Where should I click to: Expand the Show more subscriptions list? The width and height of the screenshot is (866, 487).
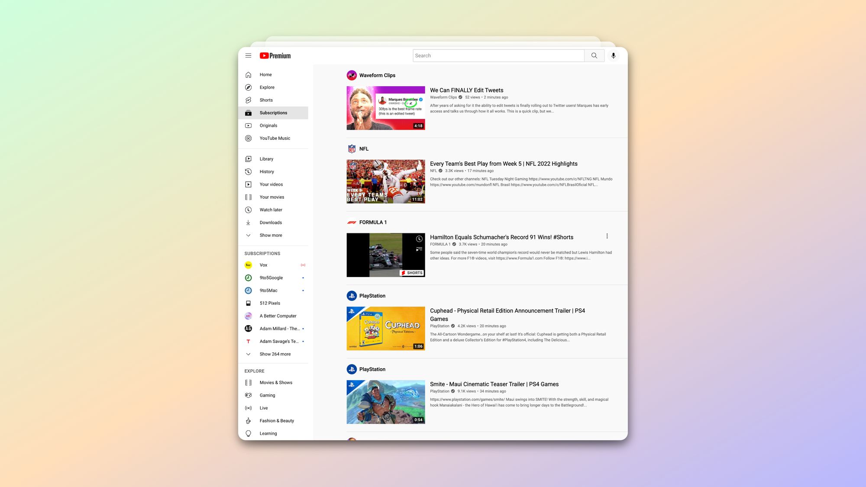click(275, 354)
